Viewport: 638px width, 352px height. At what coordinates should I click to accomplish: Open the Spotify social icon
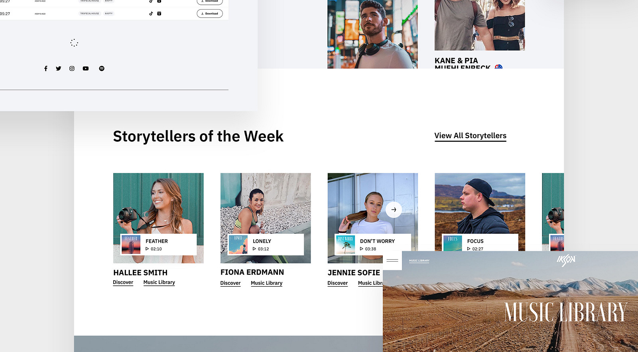(x=102, y=68)
